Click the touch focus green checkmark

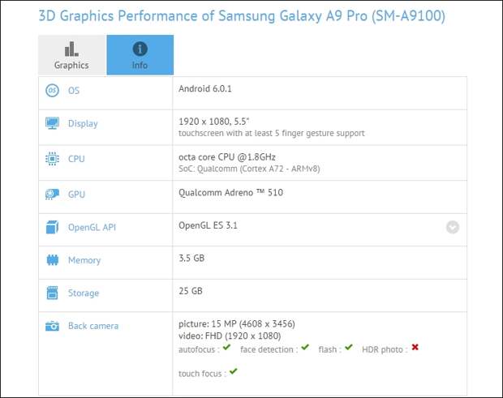[234, 371]
